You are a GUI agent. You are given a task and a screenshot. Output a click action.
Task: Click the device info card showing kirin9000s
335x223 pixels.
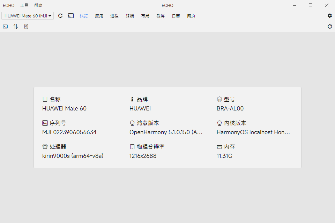[167, 127]
